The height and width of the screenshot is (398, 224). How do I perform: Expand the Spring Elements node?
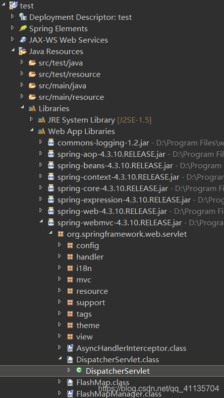pyautogui.click(x=13, y=28)
